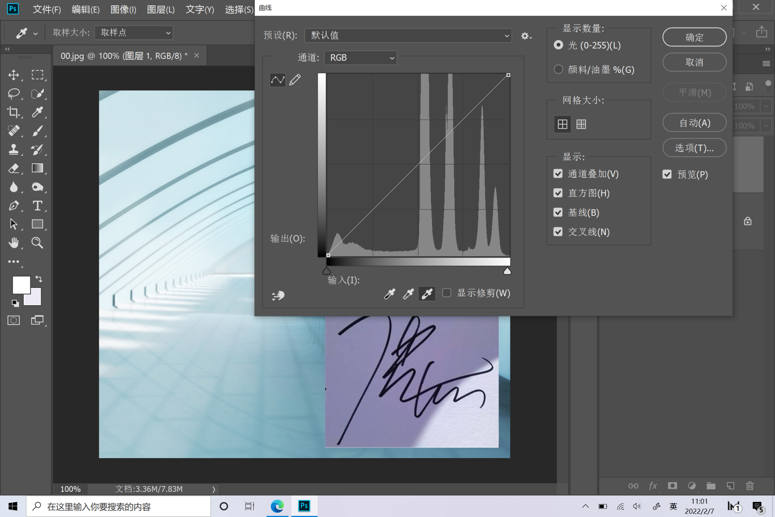Click the 取消 button
This screenshot has height=517, width=775.
coord(694,62)
